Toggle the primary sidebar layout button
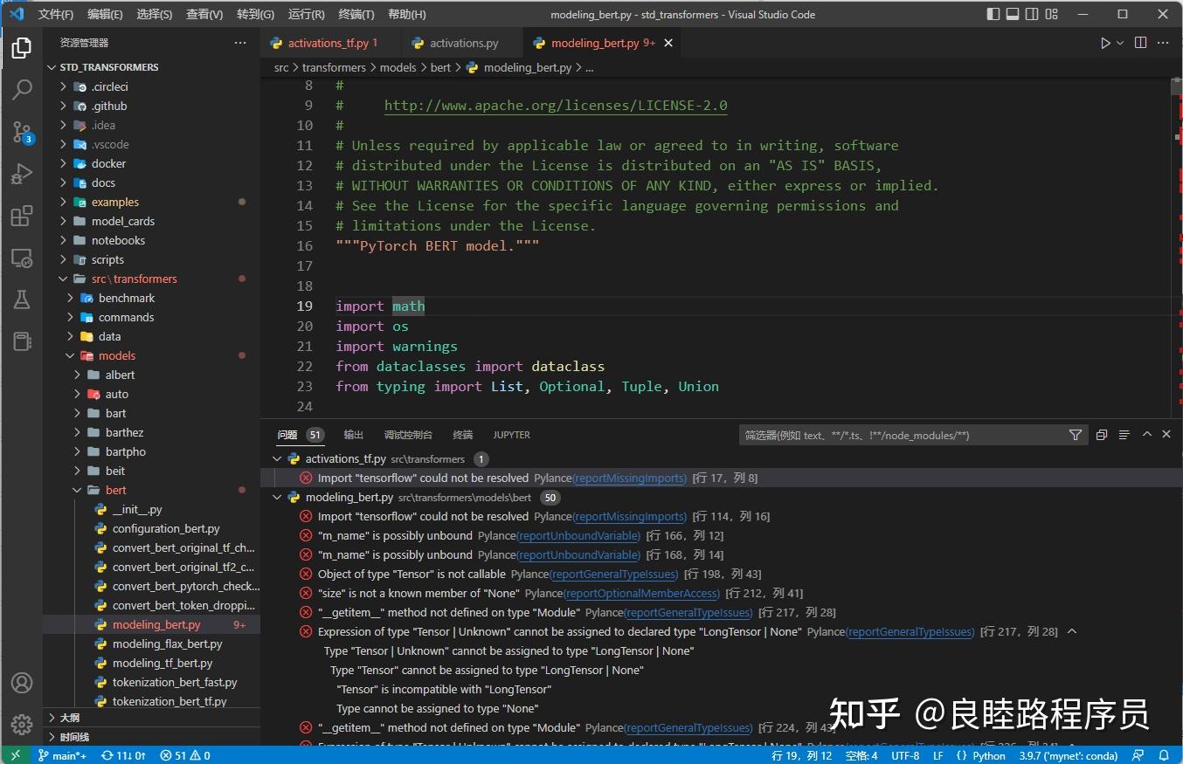The height and width of the screenshot is (764, 1183). click(993, 14)
